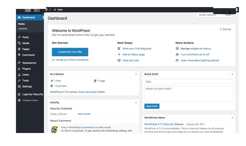Click the widgets grid icon under More Actions
The image size is (246, 146).
(177, 48)
